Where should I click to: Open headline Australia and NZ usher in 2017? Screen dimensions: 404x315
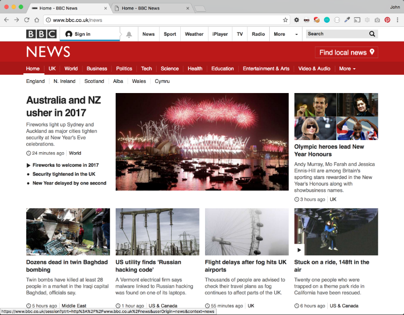[64, 106]
